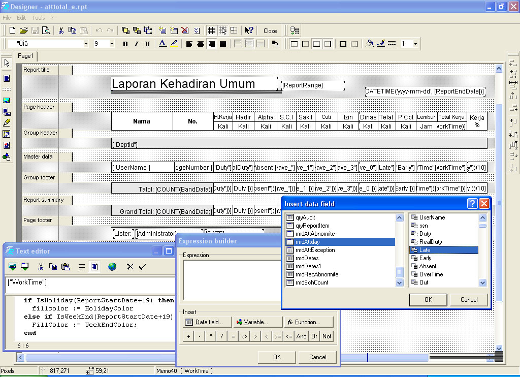Expand the frame width dropdown showing 1
Screen dimensions: 520x377
coord(415,44)
